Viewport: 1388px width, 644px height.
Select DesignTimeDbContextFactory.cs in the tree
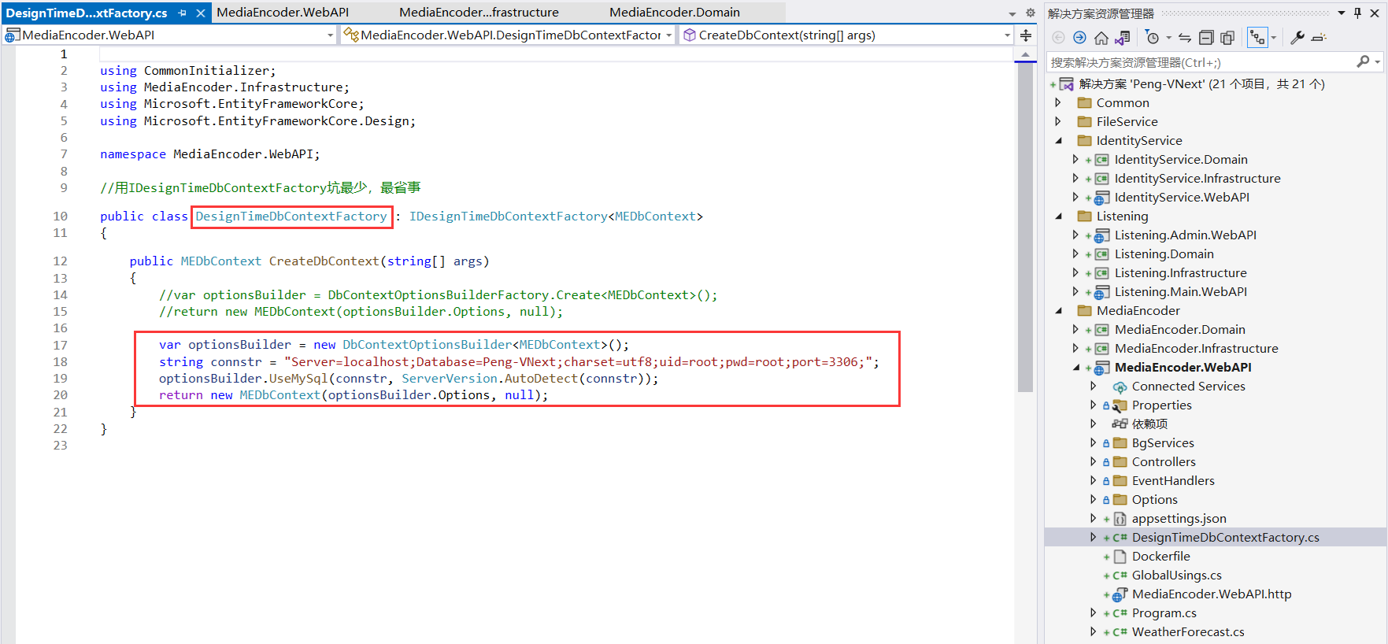click(x=1225, y=537)
